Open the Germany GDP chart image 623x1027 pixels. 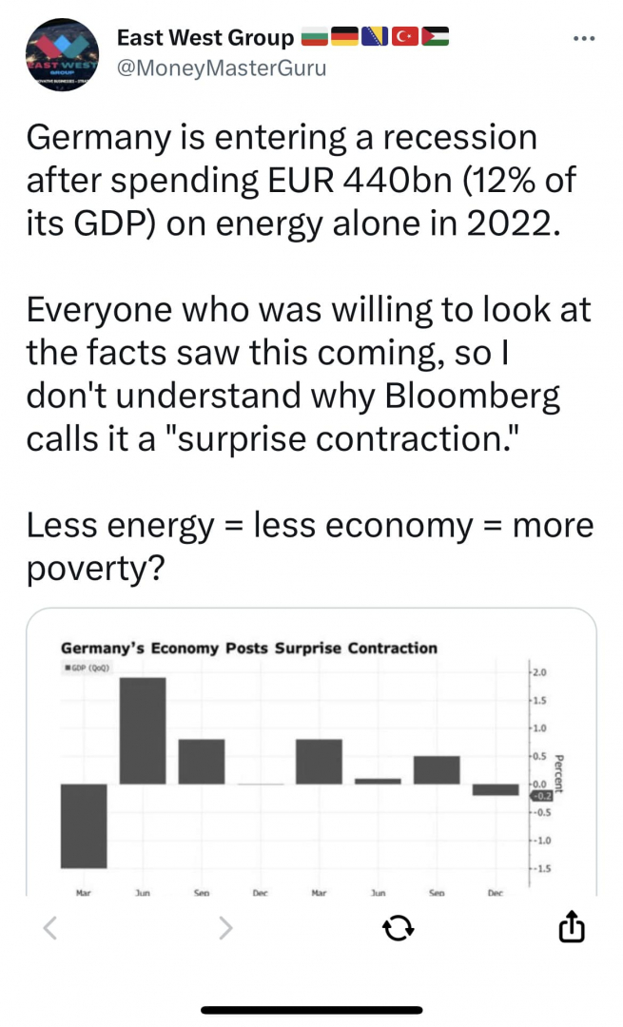click(x=312, y=752)
